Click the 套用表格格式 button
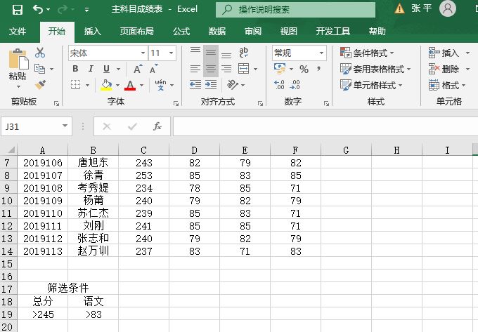Image resolution: width=478 pixels, height=332 pixels. coord(371,69)
